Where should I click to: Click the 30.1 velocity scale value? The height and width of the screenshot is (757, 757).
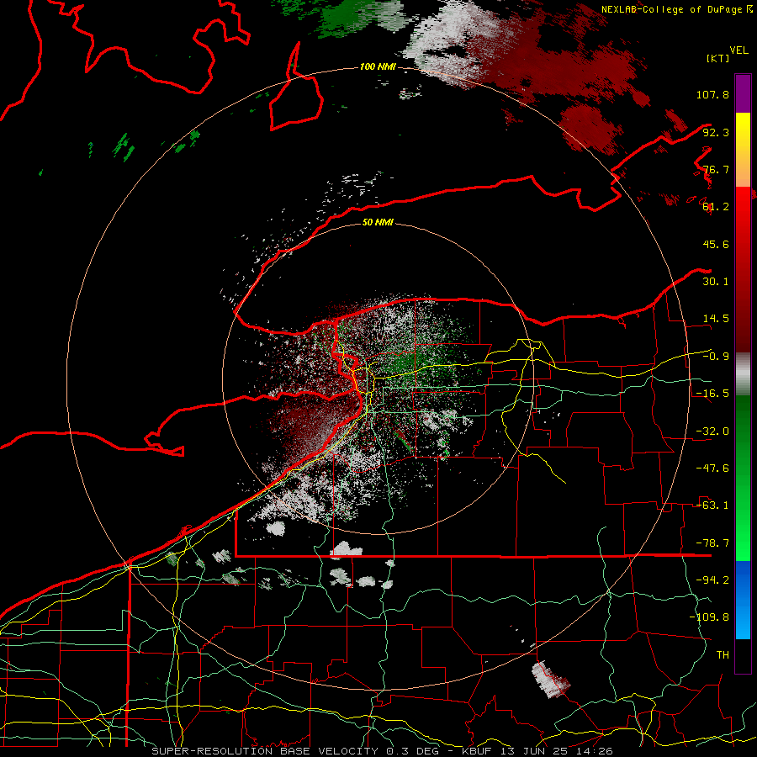[716, 282]
